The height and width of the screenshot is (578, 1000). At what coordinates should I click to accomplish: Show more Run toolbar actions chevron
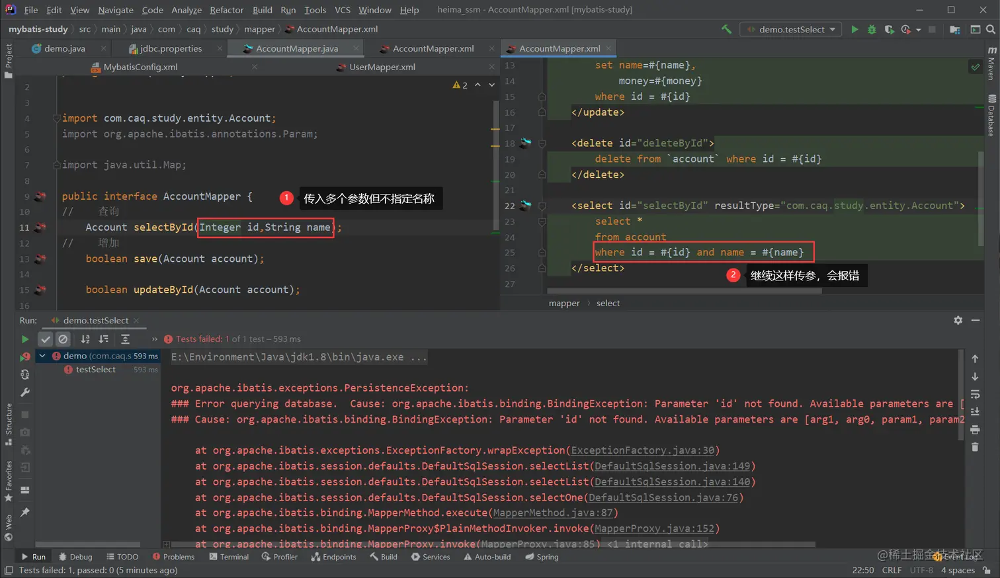point(155,339)
